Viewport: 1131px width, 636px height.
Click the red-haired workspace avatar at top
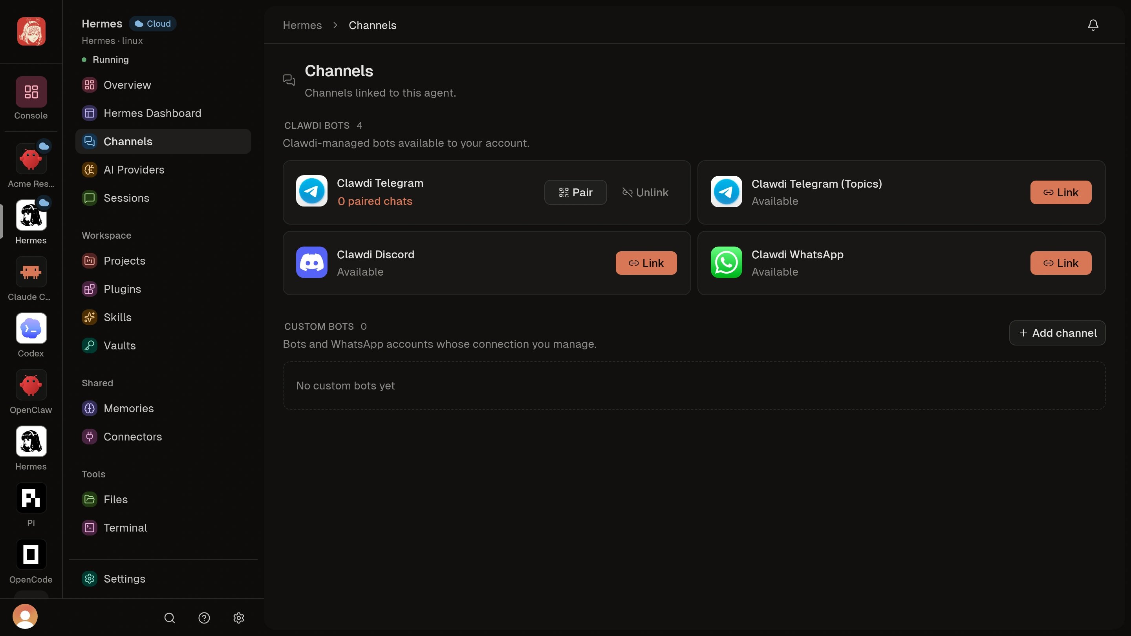point(31,31)
